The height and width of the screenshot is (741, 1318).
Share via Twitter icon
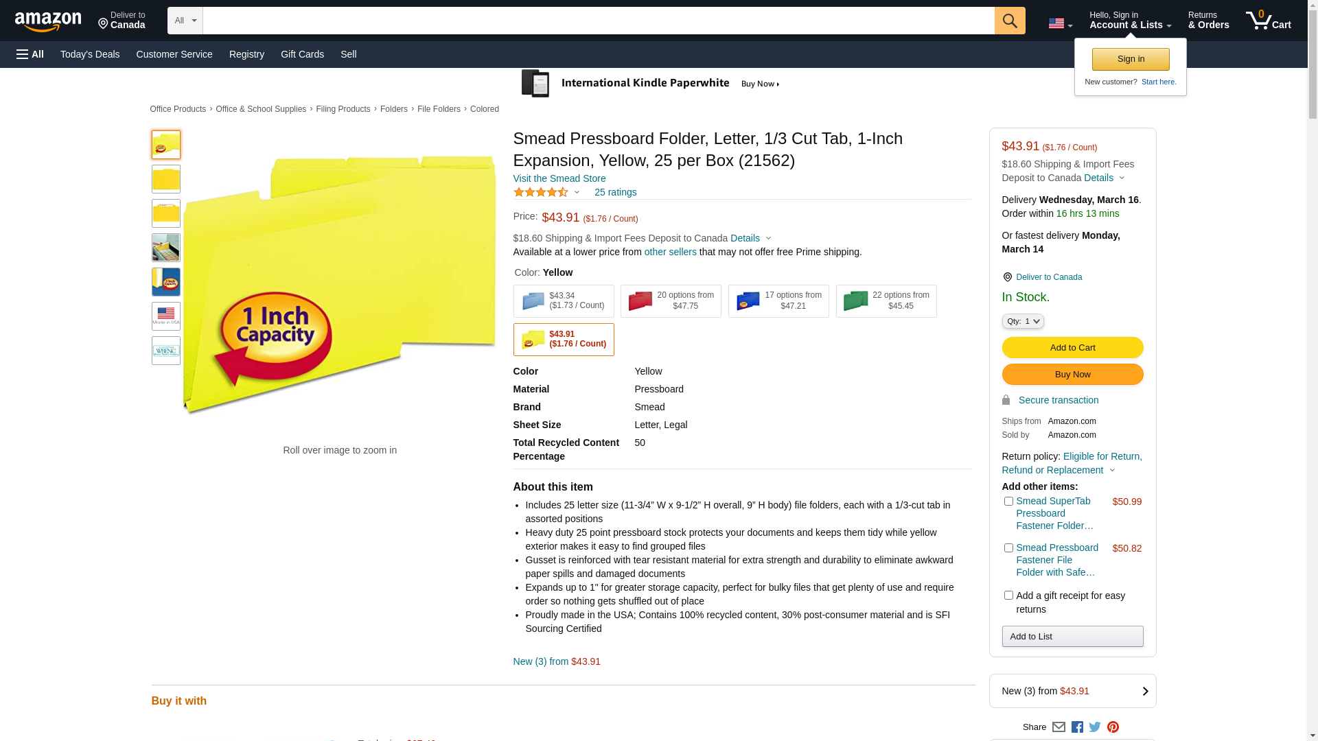pos(1095,727)
